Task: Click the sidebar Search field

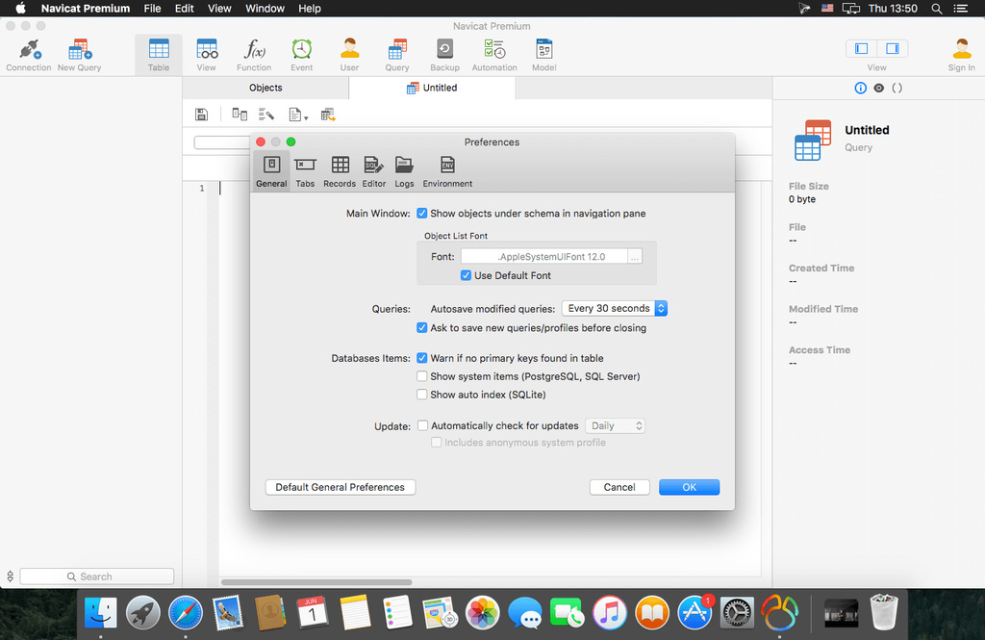Action: click(96, 576)
